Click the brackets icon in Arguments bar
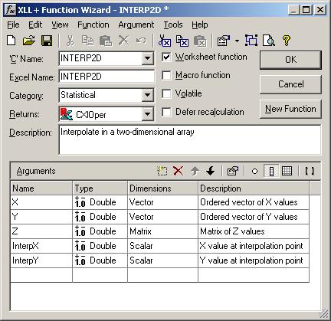331x321 pixels. (310, 171)
